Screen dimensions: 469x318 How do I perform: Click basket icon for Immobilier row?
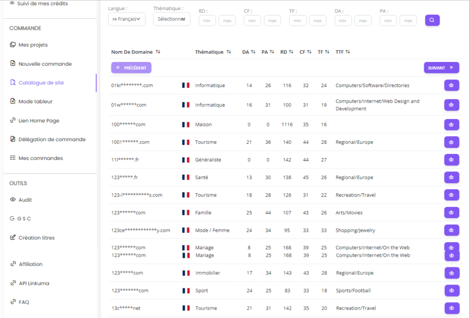452,273
